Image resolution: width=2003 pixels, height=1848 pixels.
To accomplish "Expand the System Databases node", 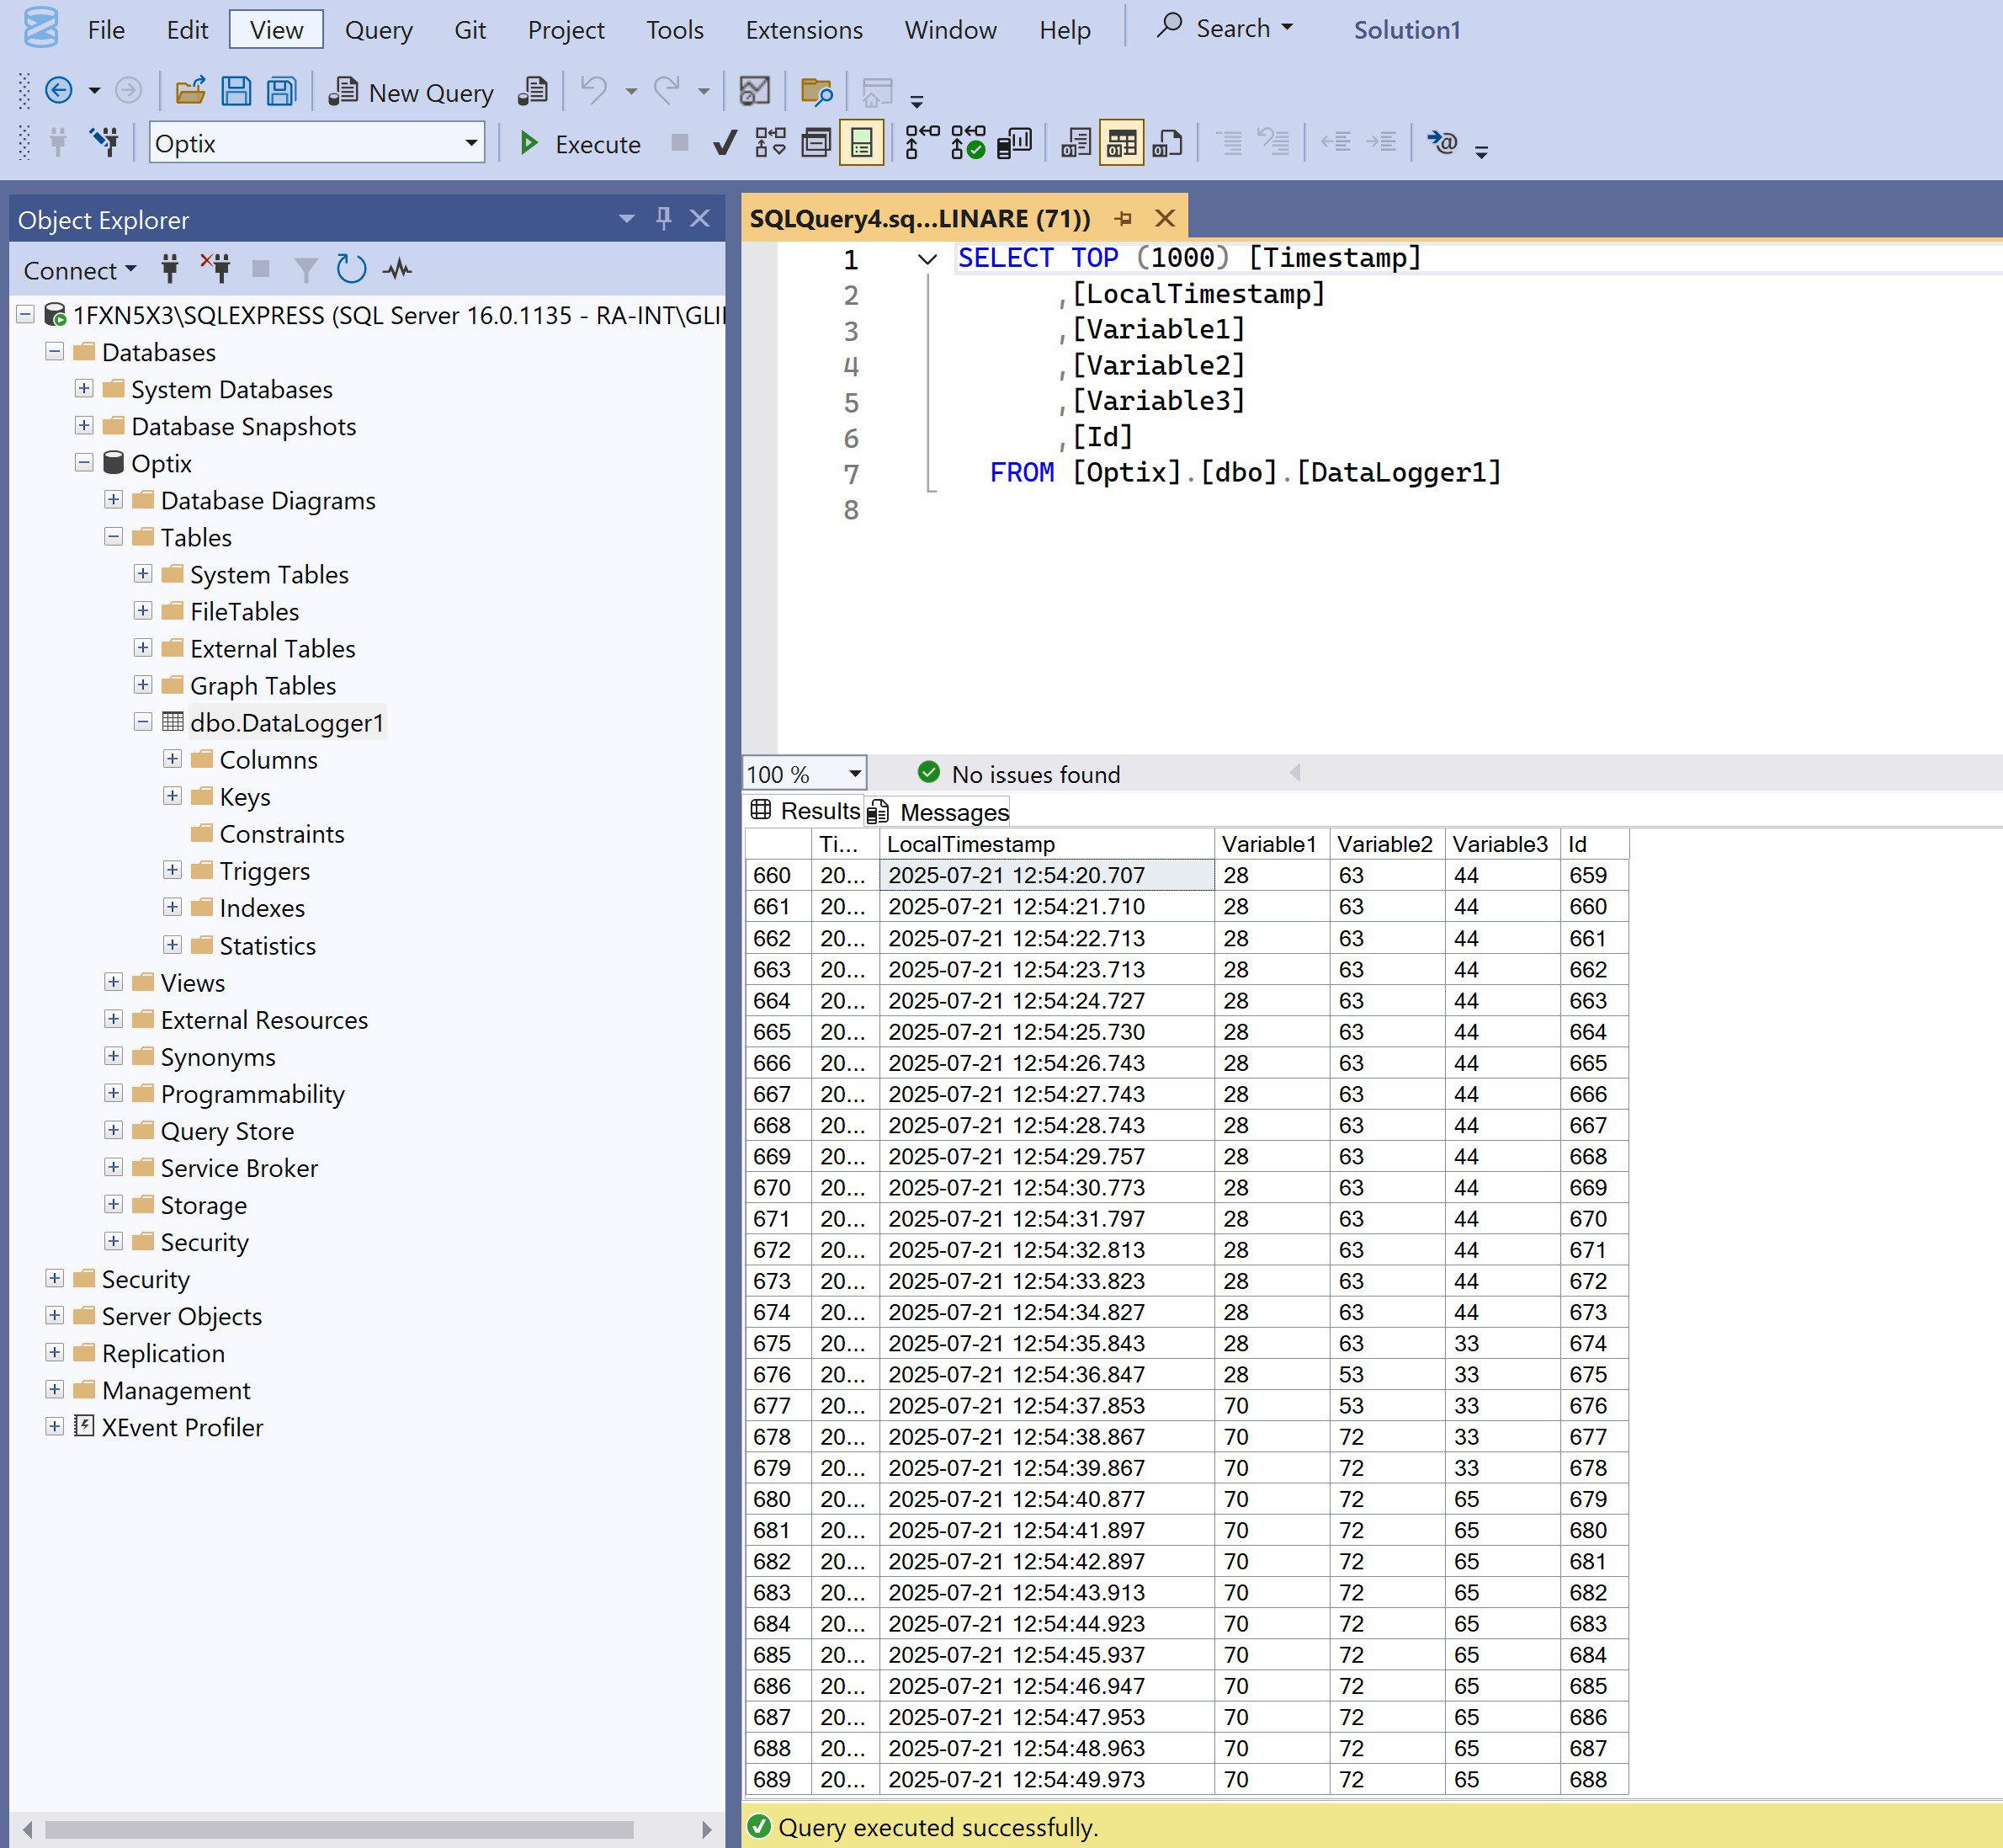I will point(84,389).
